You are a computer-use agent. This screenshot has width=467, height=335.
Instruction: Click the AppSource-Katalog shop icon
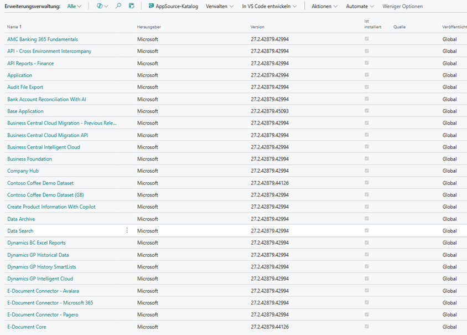point(151,6)
